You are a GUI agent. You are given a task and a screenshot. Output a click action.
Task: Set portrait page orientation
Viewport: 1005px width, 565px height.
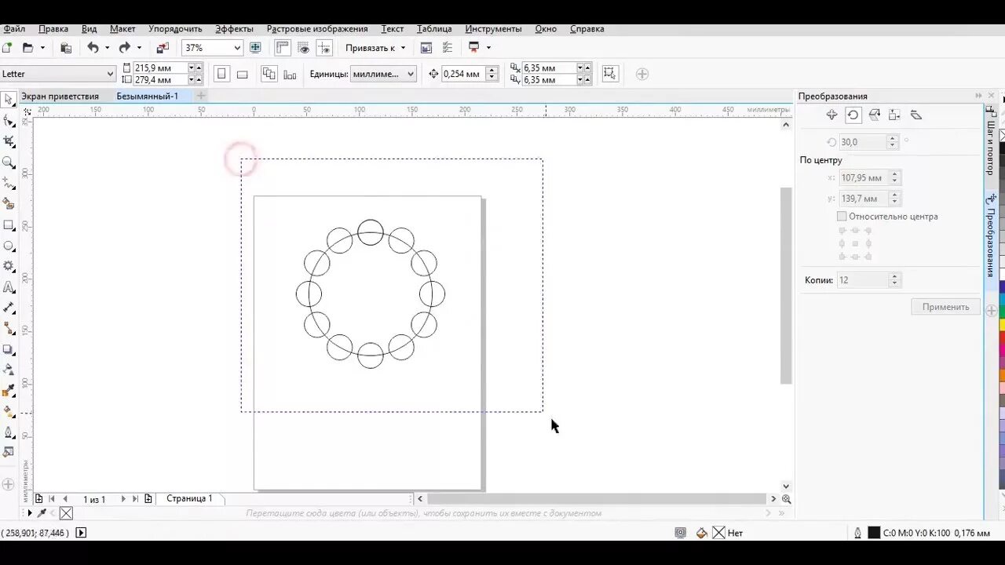(x=221, y=74)
